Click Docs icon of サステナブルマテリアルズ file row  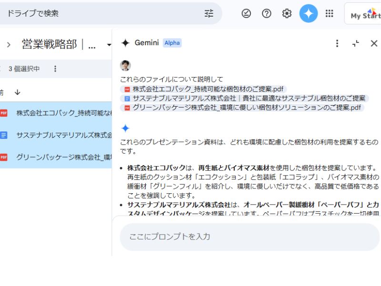tap(4, 135)
